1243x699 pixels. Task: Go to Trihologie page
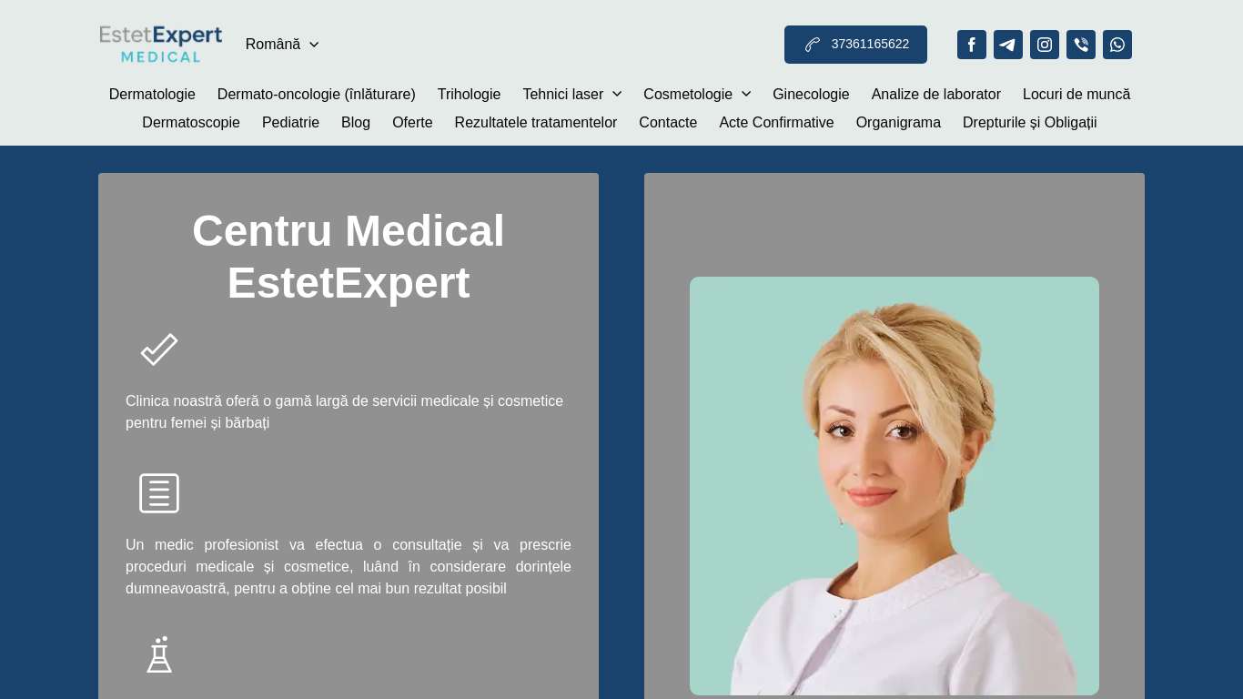point(469,95)
